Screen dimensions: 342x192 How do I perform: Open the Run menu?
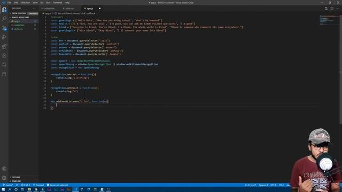[48, 3]
